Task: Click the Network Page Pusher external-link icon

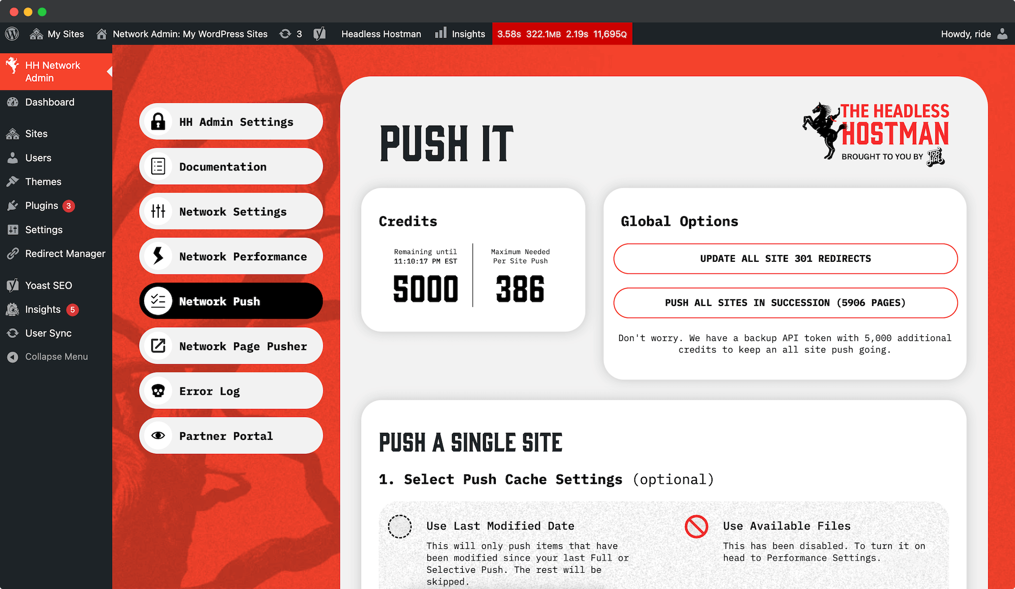Action: [158, 346]
